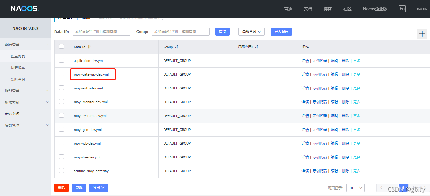Open 文档 in the top navigation
The width and height of the screenshot is (430, 196).
(308, 9)
